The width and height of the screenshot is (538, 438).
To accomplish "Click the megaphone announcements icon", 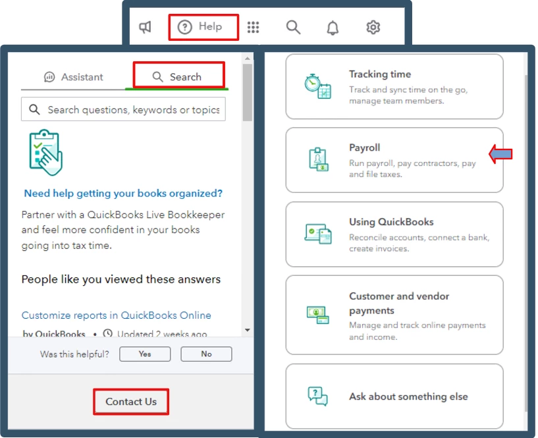I will (x=145, y=27).
